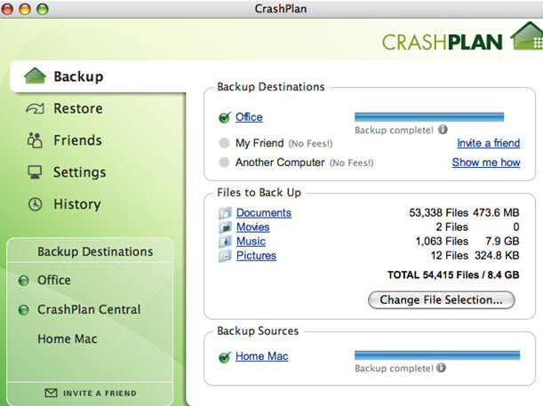The height and width of the screenshot is (406, 543).
Task: Open the Music folder link
Action: (251, 242)
